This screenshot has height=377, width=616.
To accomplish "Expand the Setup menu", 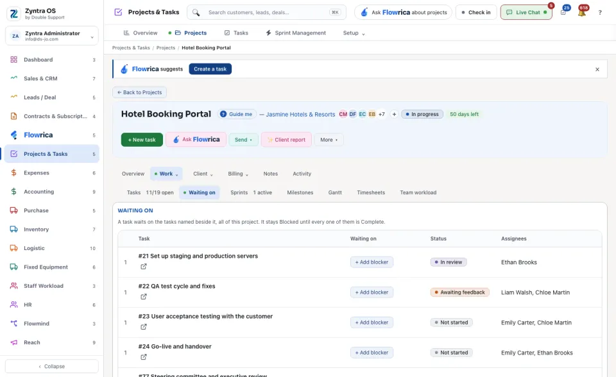I will click(354, 33).
